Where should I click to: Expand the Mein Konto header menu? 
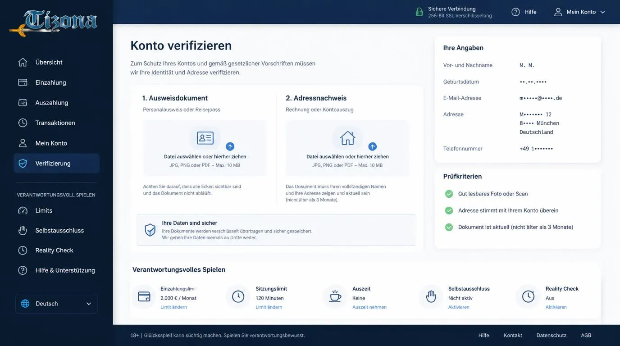point(579,12)
